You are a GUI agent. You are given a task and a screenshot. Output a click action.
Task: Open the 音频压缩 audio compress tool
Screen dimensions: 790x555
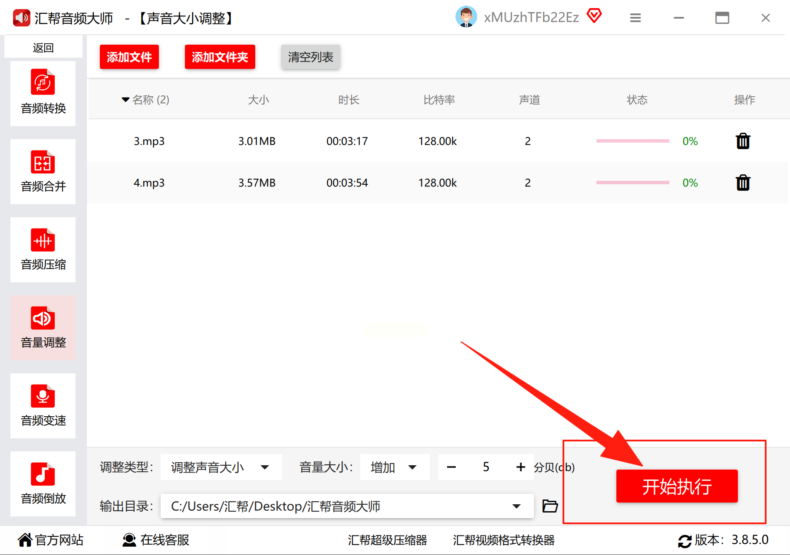pos(43,250)
